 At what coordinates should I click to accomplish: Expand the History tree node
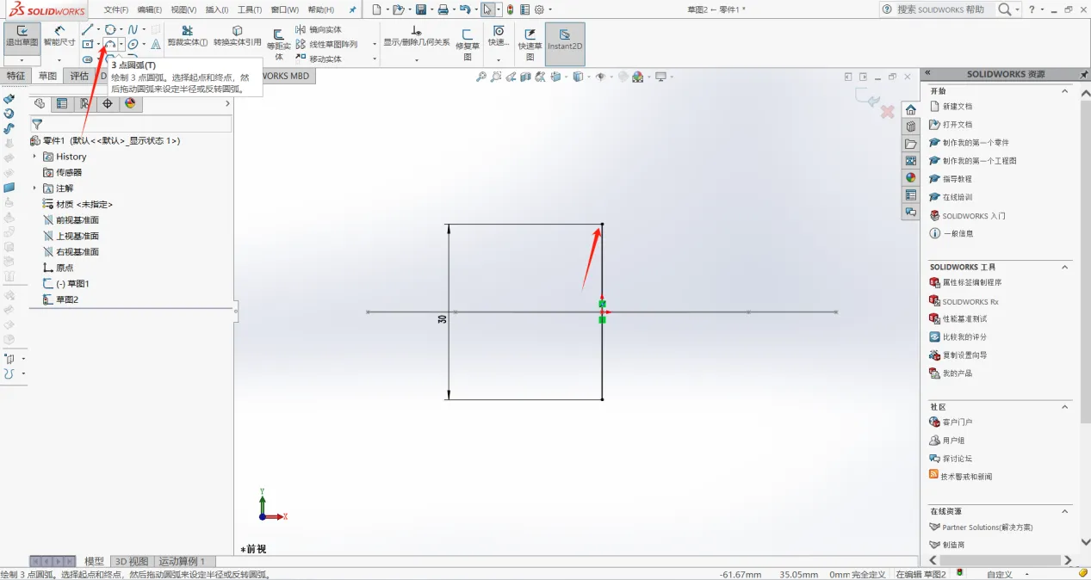pos(35,157)
